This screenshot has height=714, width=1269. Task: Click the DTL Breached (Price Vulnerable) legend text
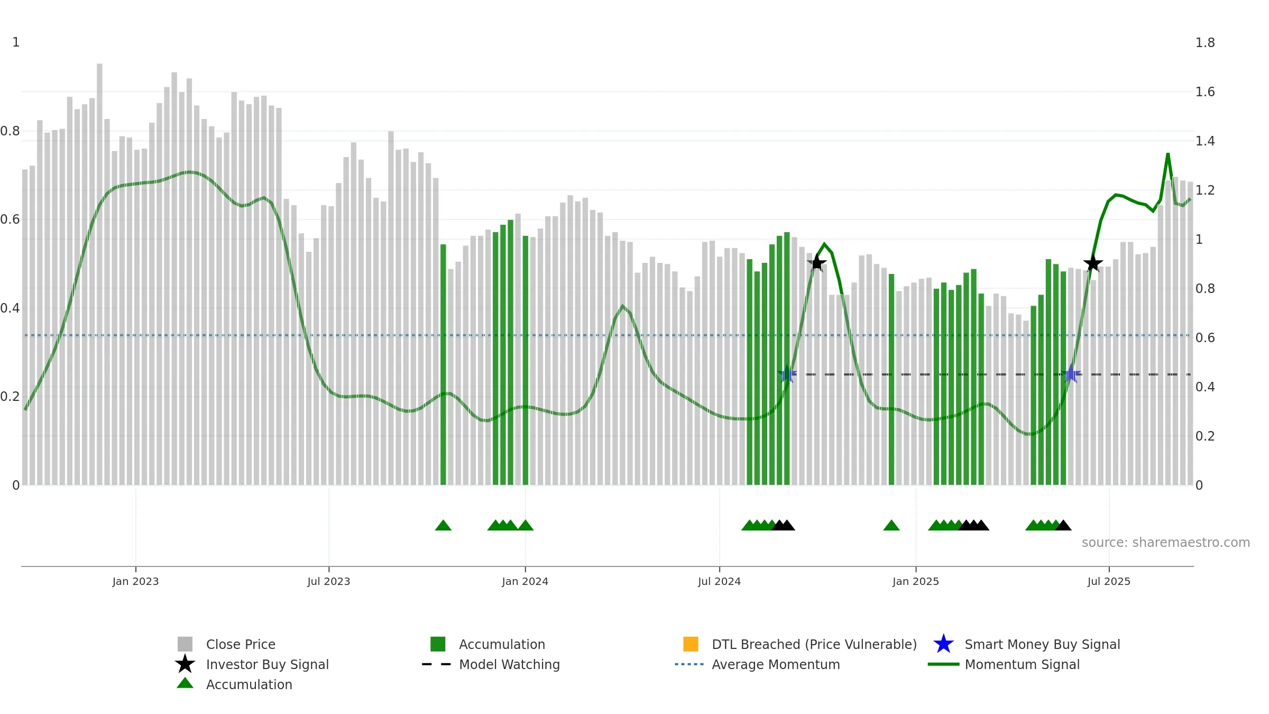coord(814,645)
